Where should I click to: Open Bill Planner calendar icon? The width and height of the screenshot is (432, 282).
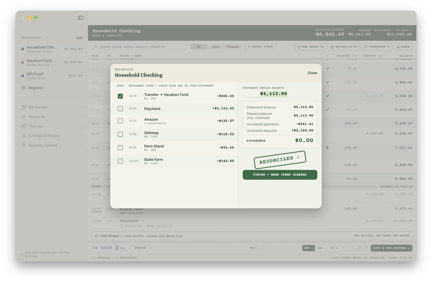[24, 107]
